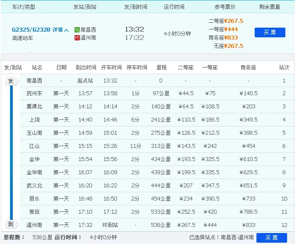
Task: Click the red 终 terminal station icon
Action: [x=77, y=38]
